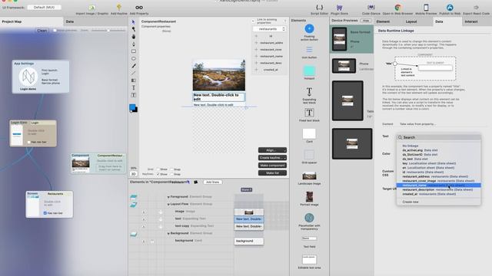This screenshot has width=492, height=276.
Task: Click Open in Web Browser icon
Action: [397, 7]
